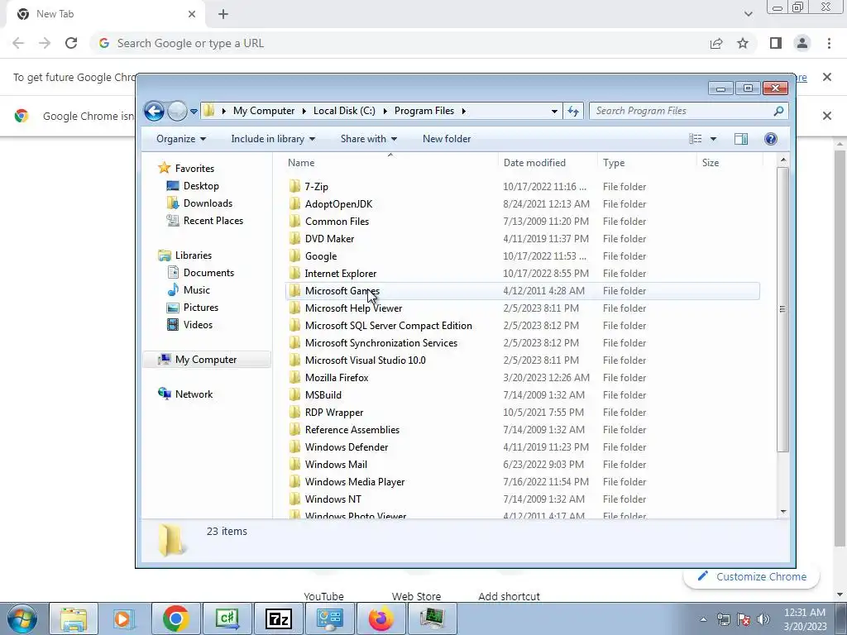Image resolution: width=847 pixels, height=635 pixels.
Task: Expand arrow after Local Disk (C:) breadcrumb
Action: tap(385, 112)
